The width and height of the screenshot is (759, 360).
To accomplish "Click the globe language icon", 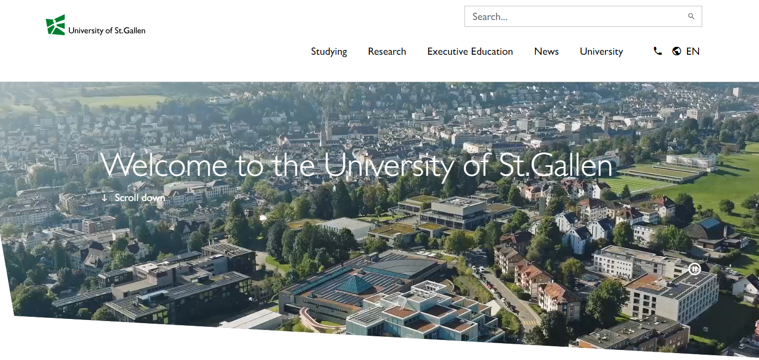I will point(677,51).
